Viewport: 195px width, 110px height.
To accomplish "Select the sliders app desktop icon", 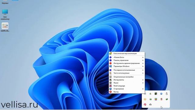I will (x=5, y=26).
